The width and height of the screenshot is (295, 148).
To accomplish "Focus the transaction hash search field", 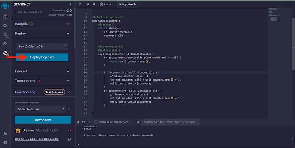I will coord(170,122).
